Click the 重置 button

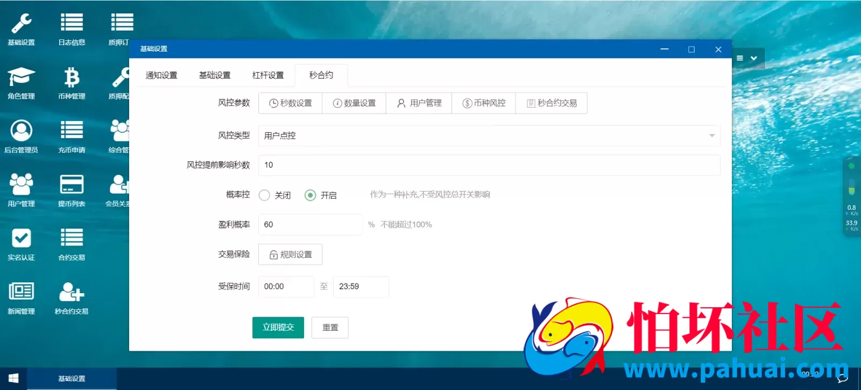click(x=330, y=328)
